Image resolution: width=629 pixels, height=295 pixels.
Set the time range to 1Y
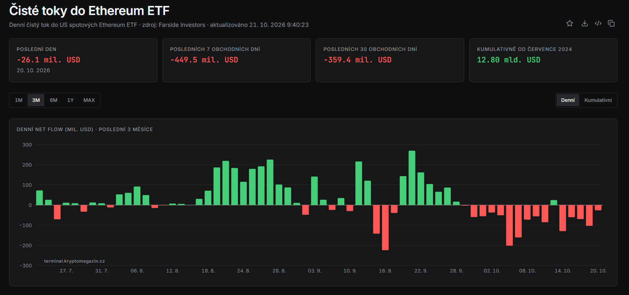70,100
